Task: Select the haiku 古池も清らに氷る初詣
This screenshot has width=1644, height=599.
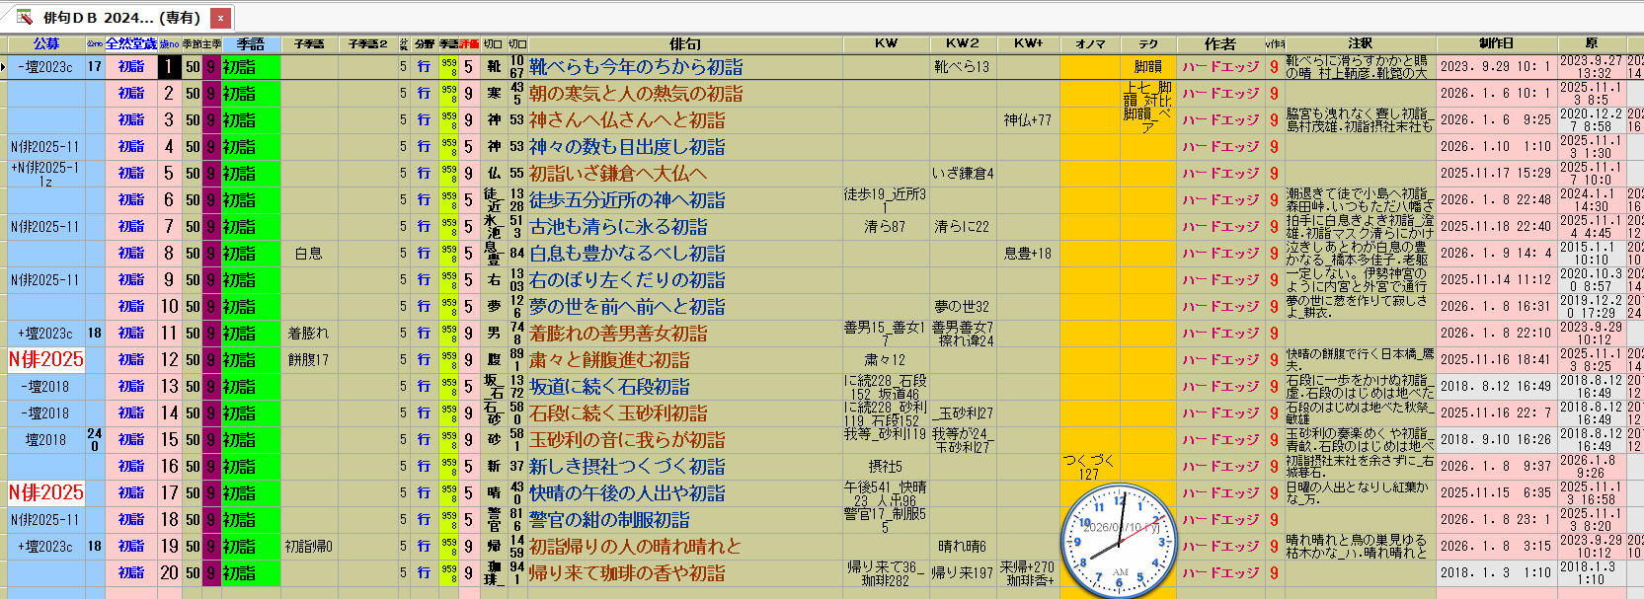Action: [x=618, y=227]
